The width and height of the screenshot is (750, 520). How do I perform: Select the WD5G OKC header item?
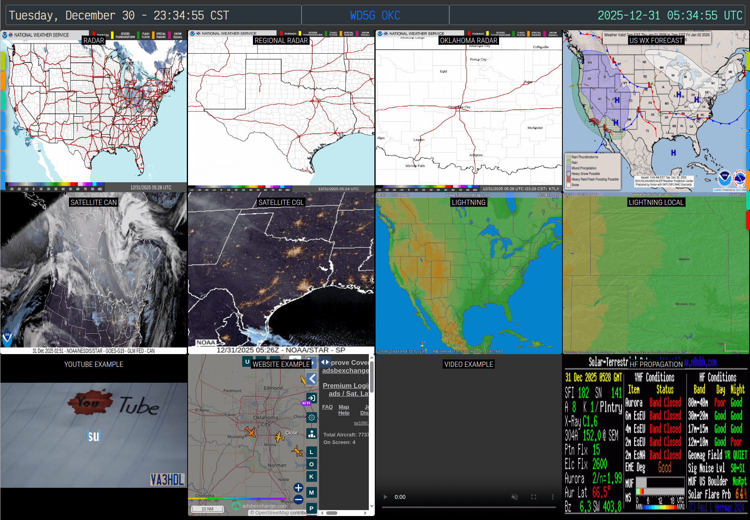click(x=375, y=16)
